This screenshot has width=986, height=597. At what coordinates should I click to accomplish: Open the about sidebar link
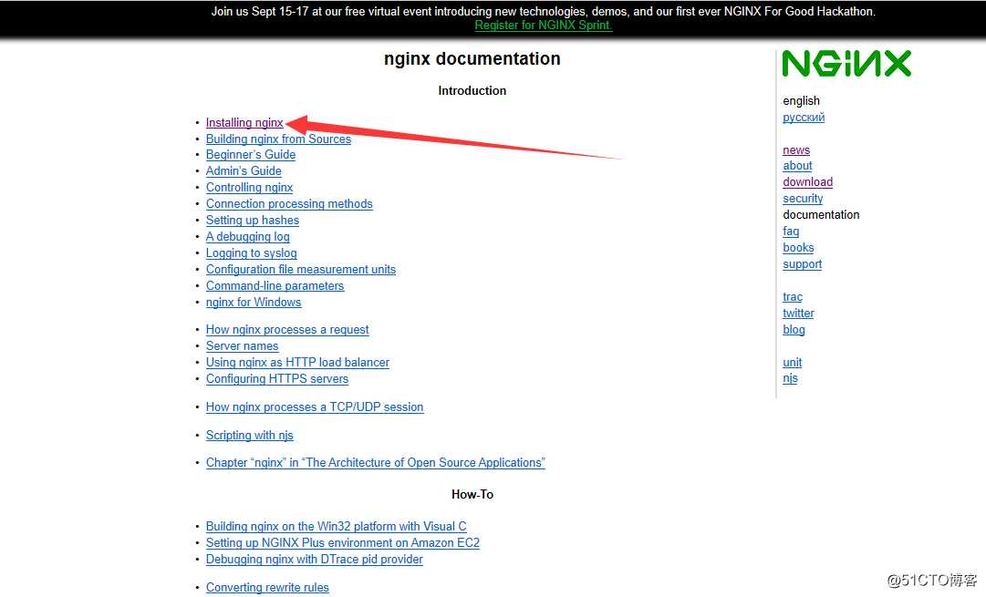coord(797,165)
